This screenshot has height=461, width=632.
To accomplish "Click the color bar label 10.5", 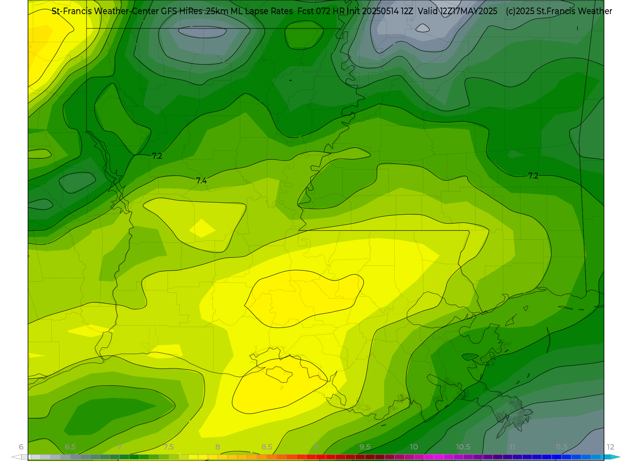I will pos(463,447).
